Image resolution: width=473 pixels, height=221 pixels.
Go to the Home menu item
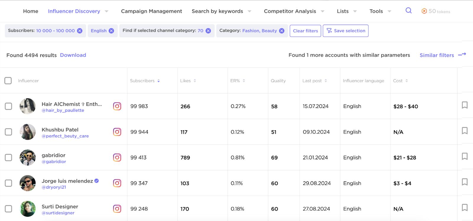[x=31, y=11]
